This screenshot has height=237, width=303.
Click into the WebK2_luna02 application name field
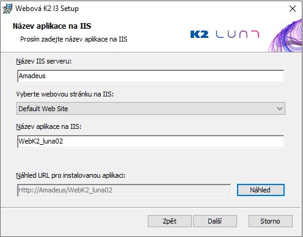[x=151, y=142]
